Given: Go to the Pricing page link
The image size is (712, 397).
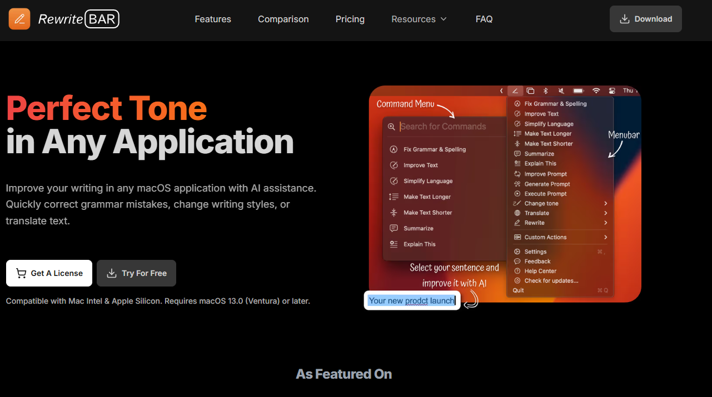Looking at the screenshot, I should [x=350, y=19].
